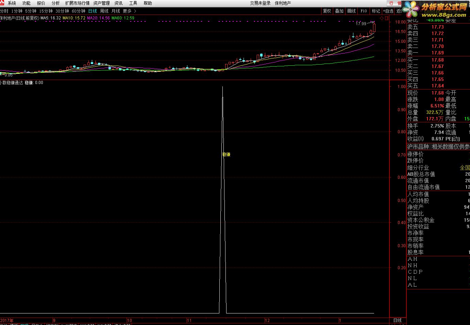Click the 细分行业 row
This screenshot has height=325, width=470.
click(438, 168)
